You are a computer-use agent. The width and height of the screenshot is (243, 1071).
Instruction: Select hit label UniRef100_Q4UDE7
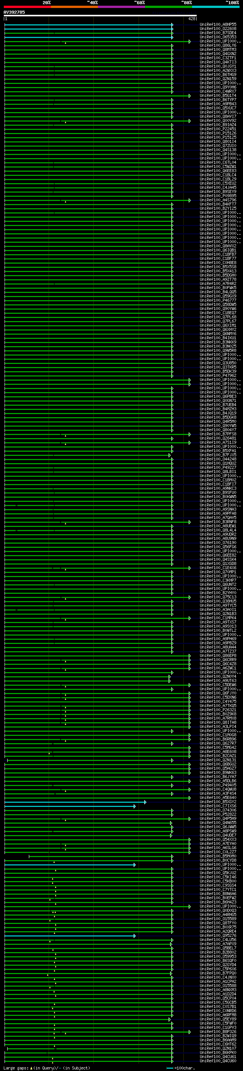(x=218, y=835)
